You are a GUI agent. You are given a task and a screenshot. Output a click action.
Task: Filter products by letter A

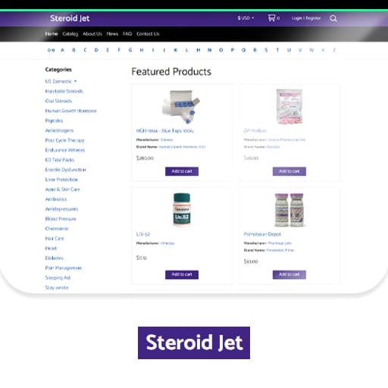(x=62, y=50)
